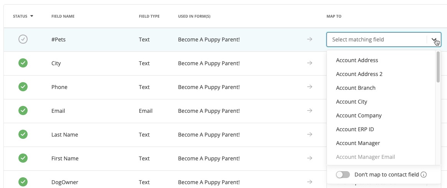Click the green checkmark icon for City
This screenshot has height=188, width=447.
click(23, 63)
